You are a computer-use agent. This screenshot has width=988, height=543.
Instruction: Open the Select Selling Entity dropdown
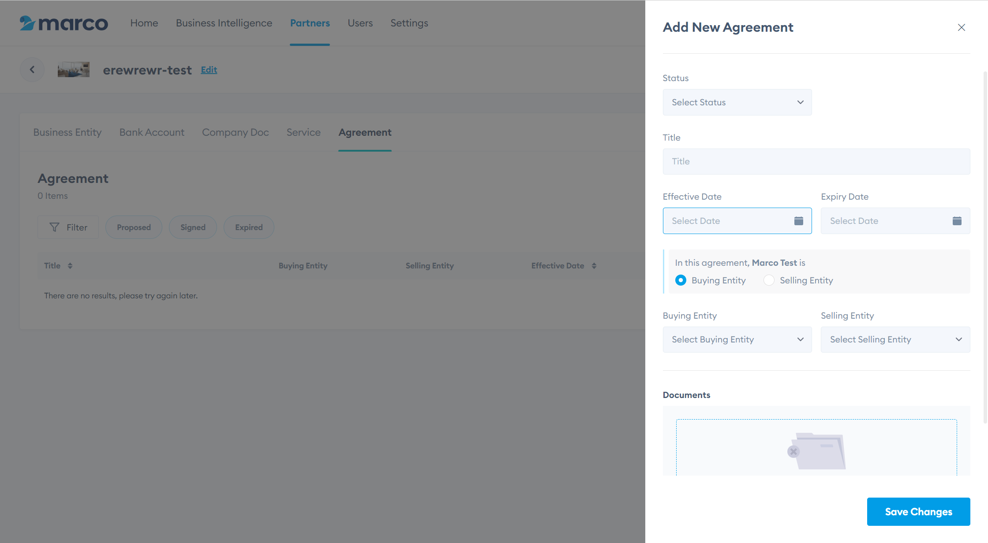coord(895,339)
